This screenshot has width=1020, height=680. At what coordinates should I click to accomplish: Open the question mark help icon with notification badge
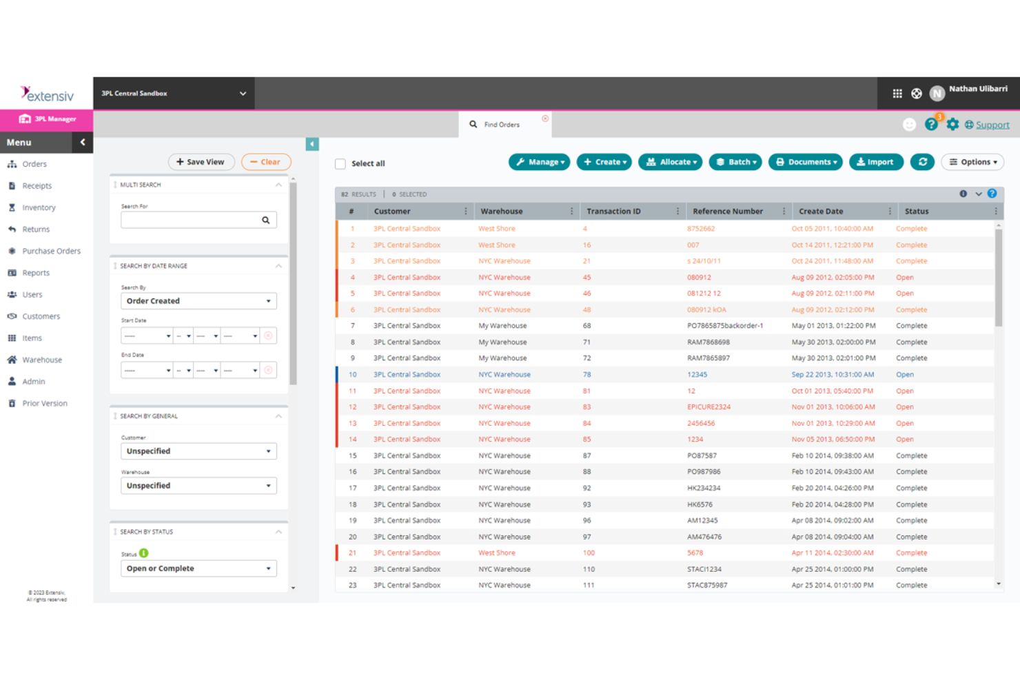pos(931,124)
